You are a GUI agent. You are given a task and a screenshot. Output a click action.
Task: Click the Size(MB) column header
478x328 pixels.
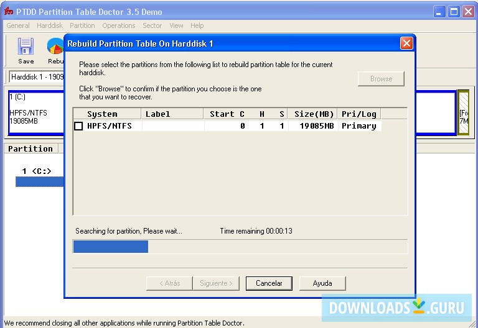click(313, 114)
